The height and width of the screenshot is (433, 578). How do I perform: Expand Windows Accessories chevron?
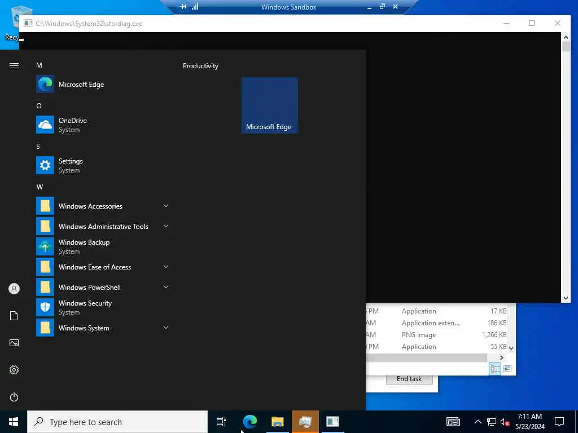166,206
